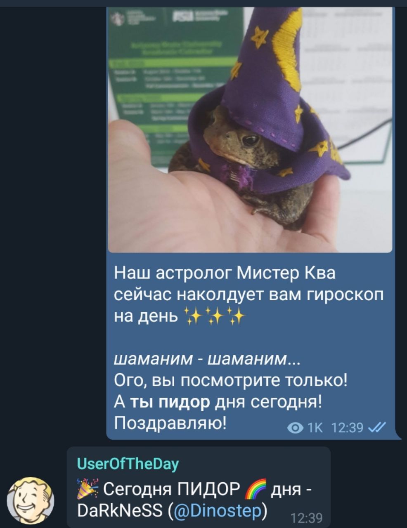407x528 pixels.
Task: Open the UserOfTheDay sender name
Action: pos(128,464)
